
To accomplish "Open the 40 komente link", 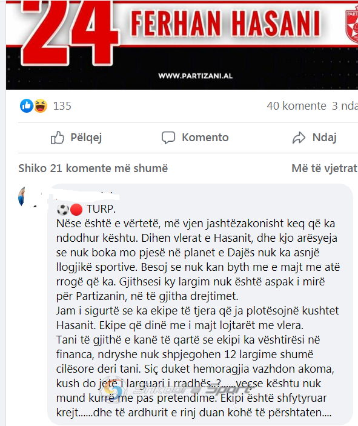I will (x=296, y=106).
